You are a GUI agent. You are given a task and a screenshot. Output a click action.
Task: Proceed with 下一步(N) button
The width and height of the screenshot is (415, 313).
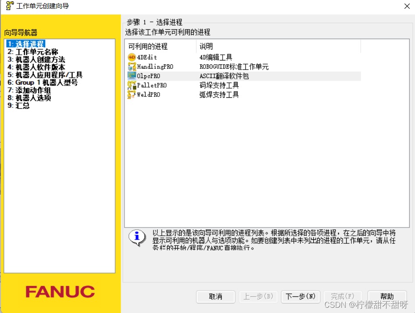pos(300,297)
